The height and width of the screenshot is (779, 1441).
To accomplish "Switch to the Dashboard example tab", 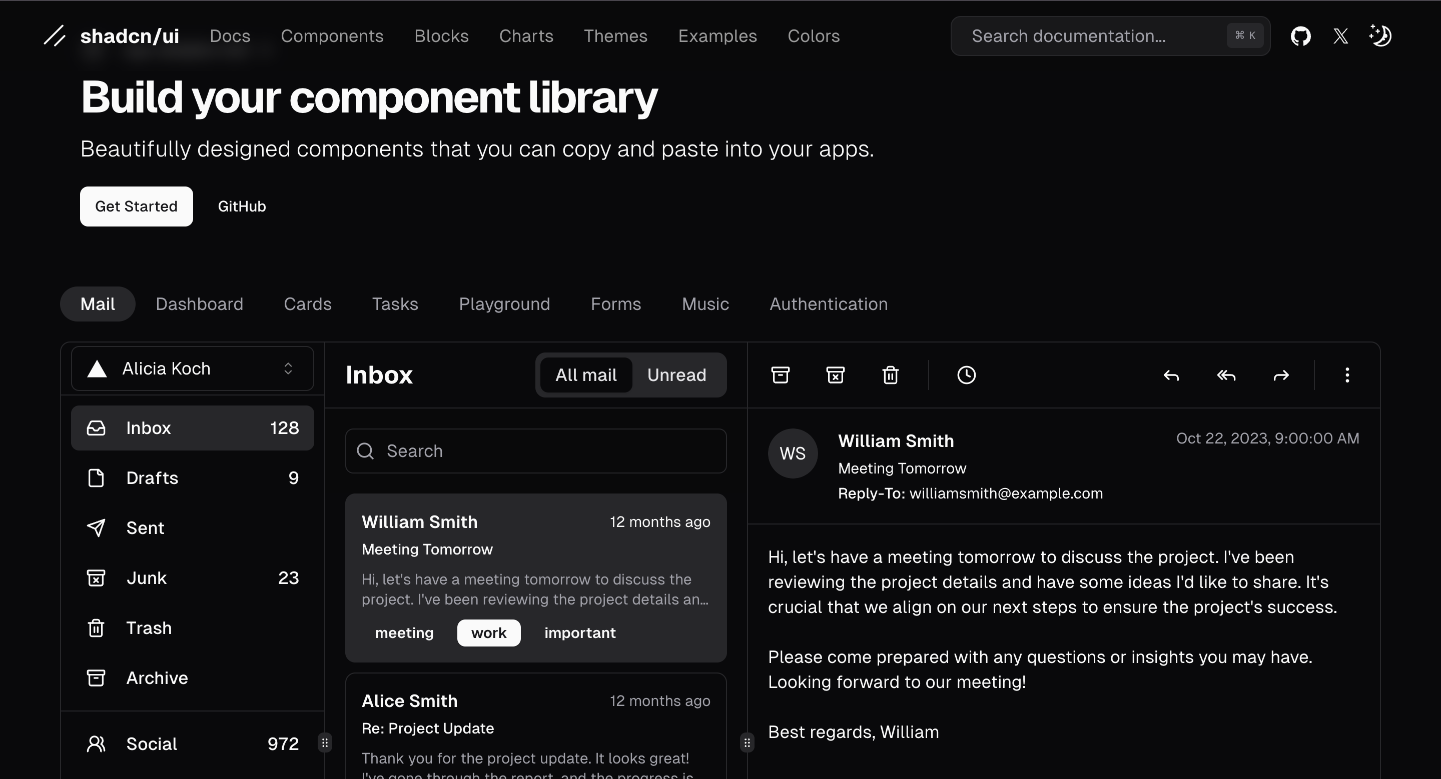I will click(199, 304).
